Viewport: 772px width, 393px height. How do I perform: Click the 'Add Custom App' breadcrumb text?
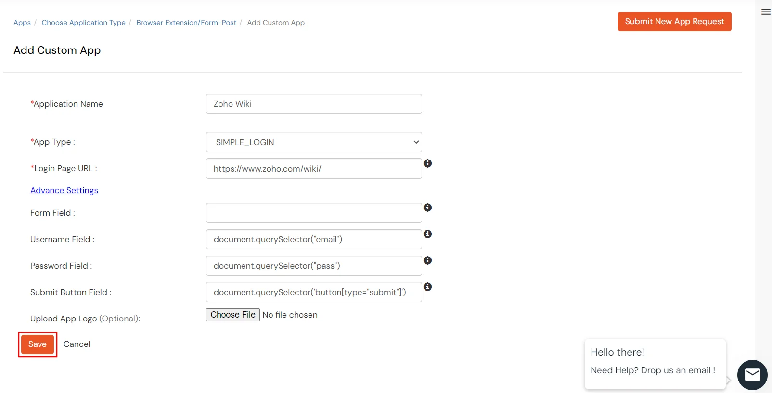coord(276,23)
